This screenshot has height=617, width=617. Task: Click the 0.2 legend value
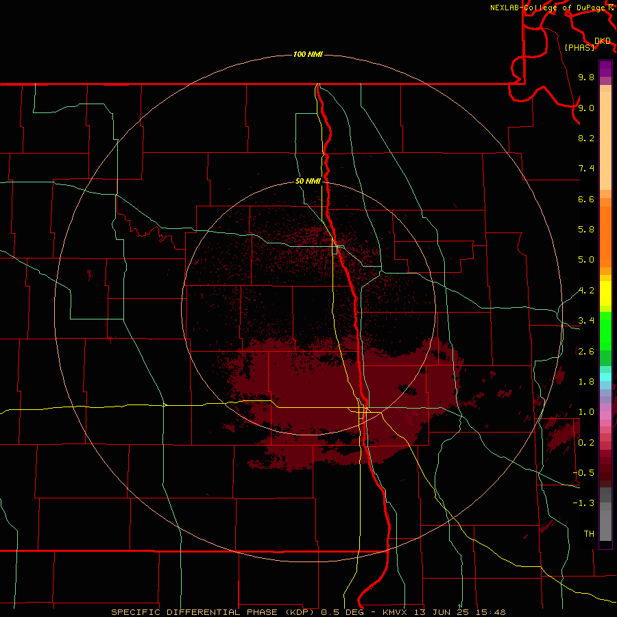click(586, 443)
